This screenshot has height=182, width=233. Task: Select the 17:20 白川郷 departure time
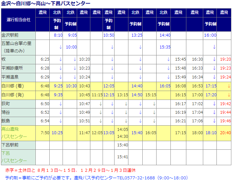(x=211, y=95)
